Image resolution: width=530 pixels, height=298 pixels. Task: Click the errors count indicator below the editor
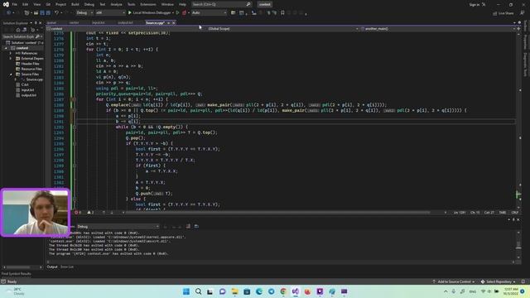coord(78,213)
